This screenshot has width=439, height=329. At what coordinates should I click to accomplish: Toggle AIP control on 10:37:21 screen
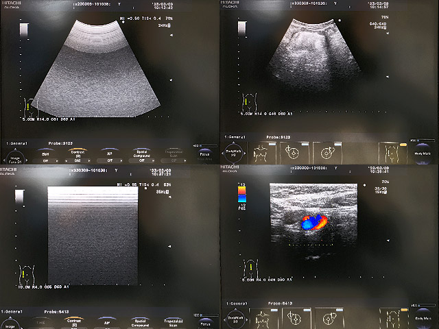(x=107, y=321)
